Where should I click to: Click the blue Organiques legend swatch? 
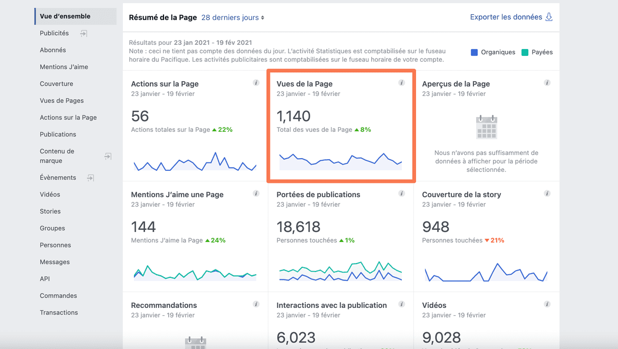(474, 52)
